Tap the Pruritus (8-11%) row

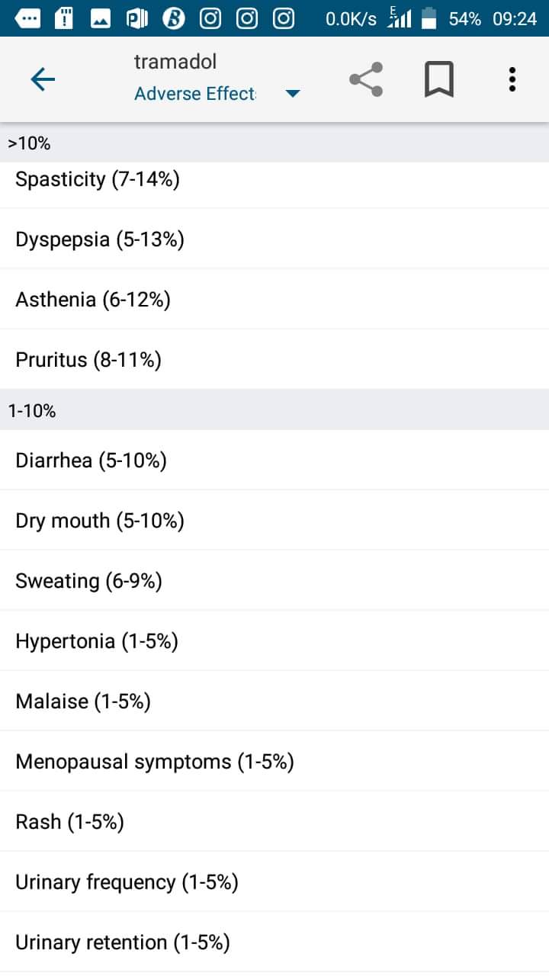click(88, 360)
